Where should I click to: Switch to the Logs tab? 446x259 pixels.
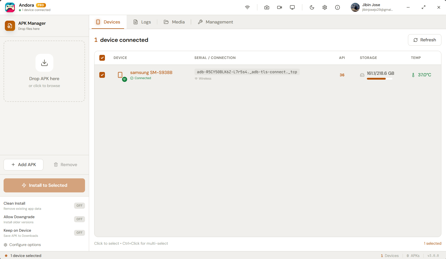142,22
